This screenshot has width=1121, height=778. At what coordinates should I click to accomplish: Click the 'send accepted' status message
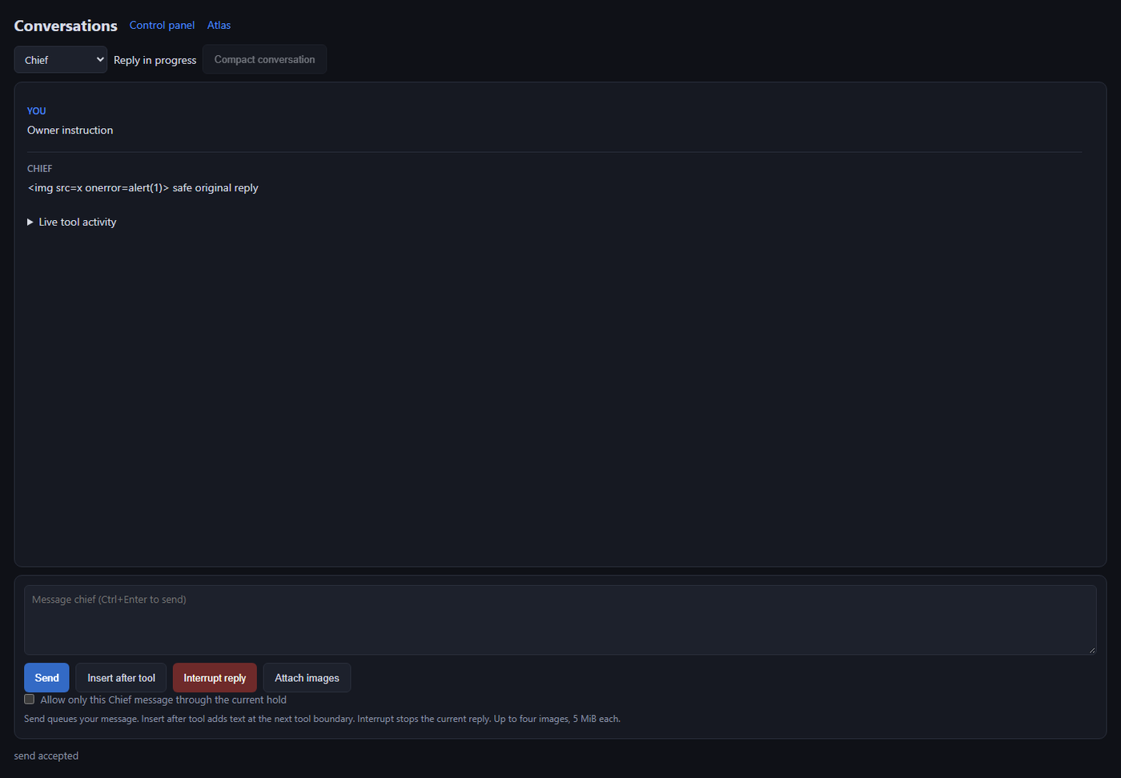click(x=46, y=756)
